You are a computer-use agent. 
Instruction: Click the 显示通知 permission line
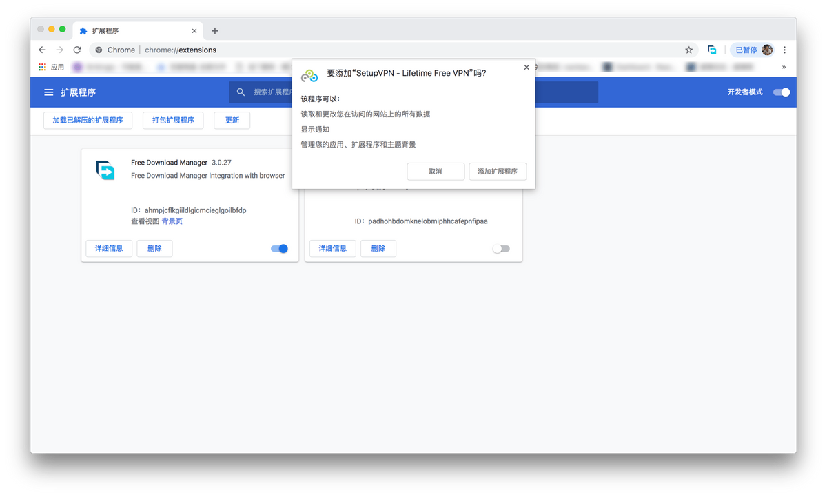click(315, 129)
